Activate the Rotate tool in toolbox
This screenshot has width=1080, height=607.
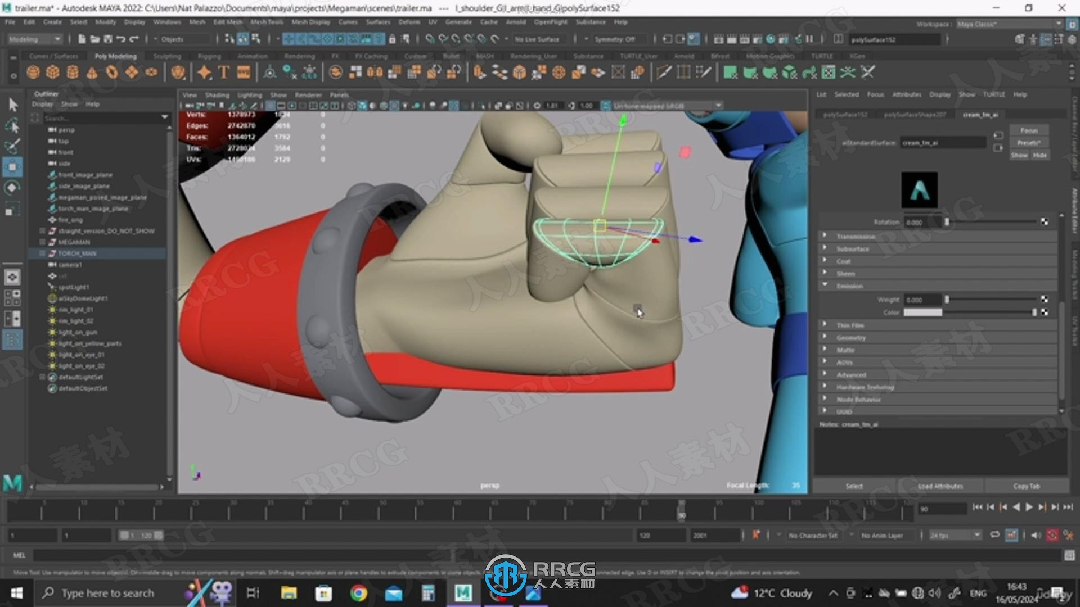coord(12,188)
